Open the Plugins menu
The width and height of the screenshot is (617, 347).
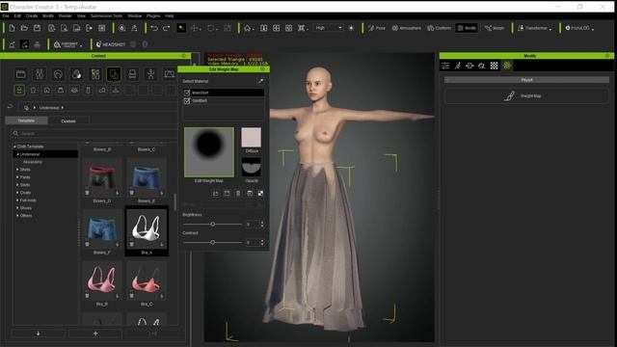[x=153, y=16]
